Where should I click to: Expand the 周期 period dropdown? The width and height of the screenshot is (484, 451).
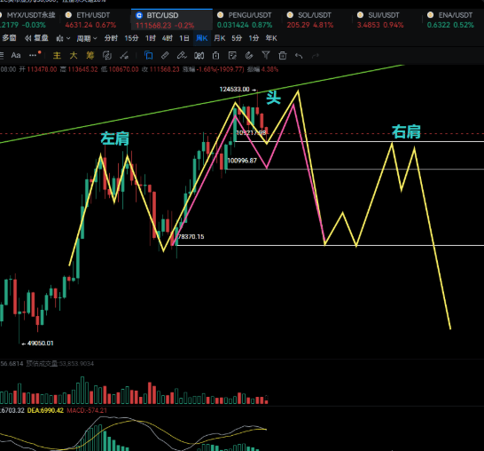[x=87, y=38]
